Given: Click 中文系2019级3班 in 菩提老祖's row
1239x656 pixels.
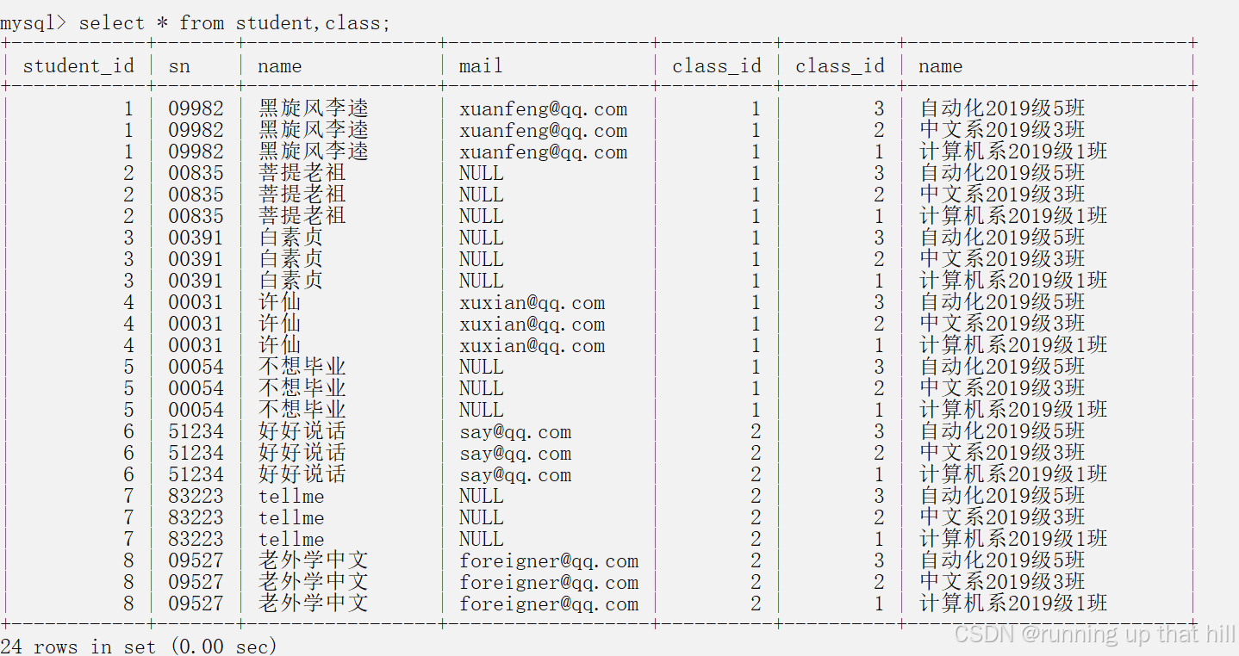Looking at the screenshot, I should 1002,195.
